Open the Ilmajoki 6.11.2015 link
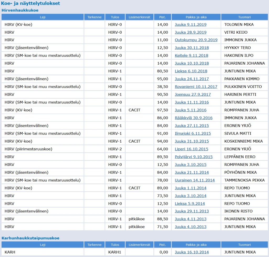The height and width of the screenshot is (257, 269). (x=193, y=133)
